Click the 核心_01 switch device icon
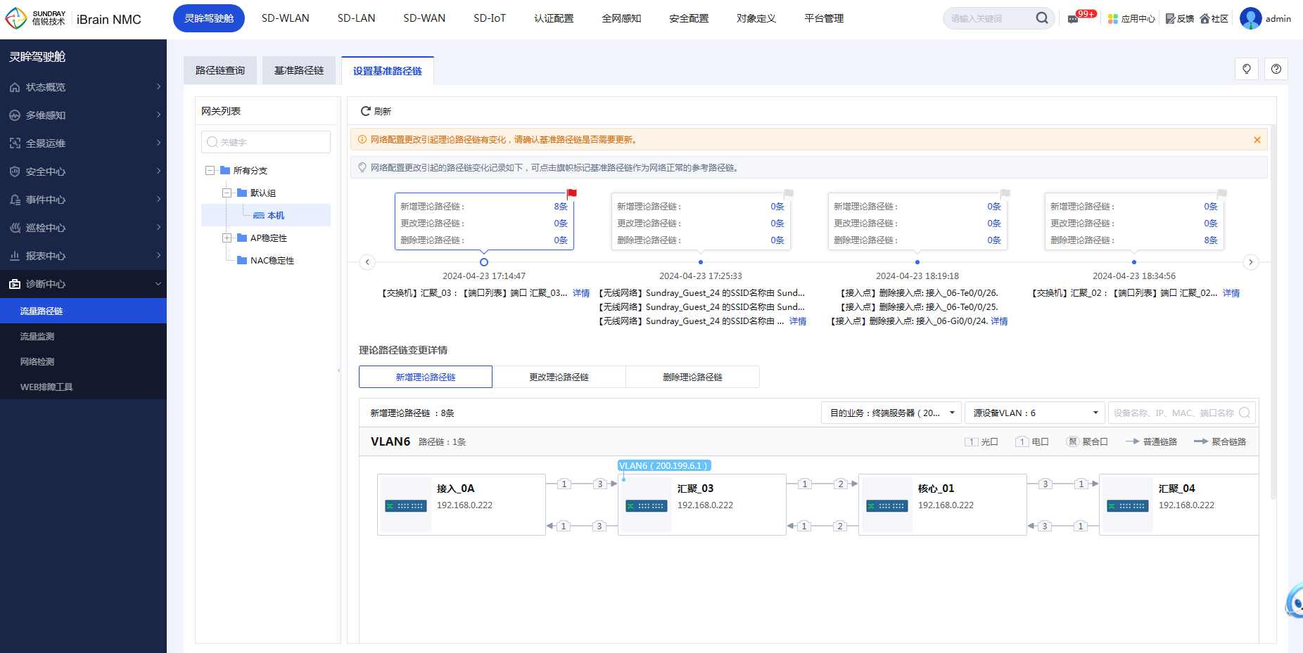The width and height of the screenshot is (1303, 653). point(887,505)
